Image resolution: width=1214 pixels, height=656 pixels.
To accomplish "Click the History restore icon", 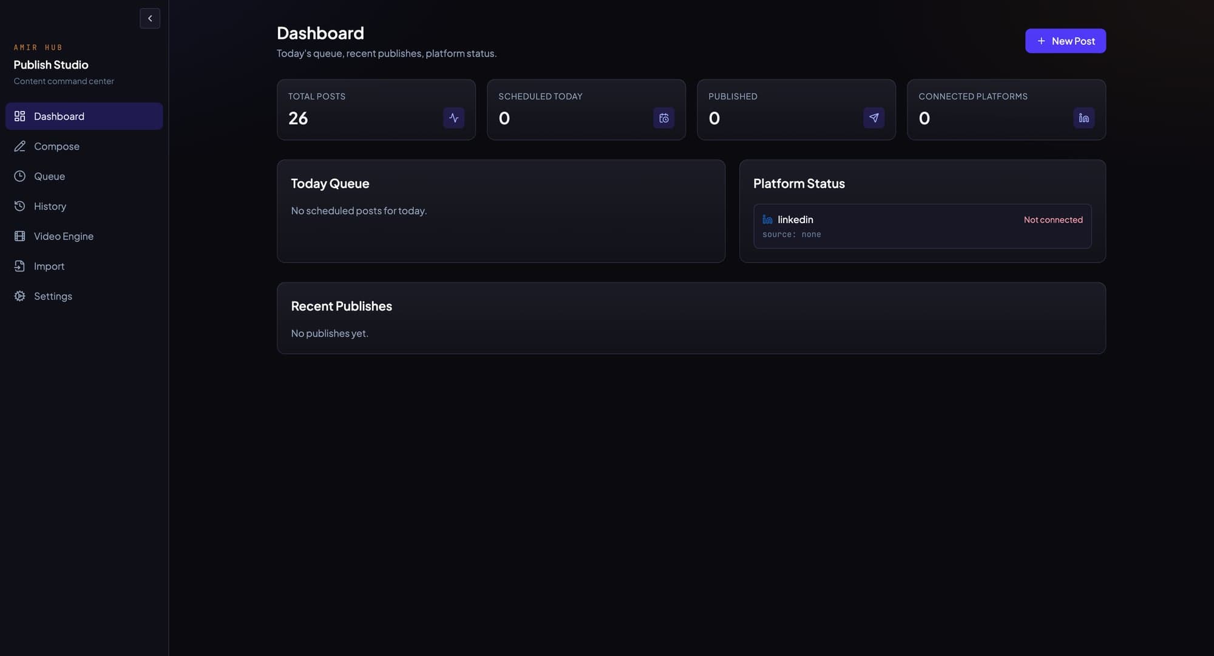I will click(19, 206).
